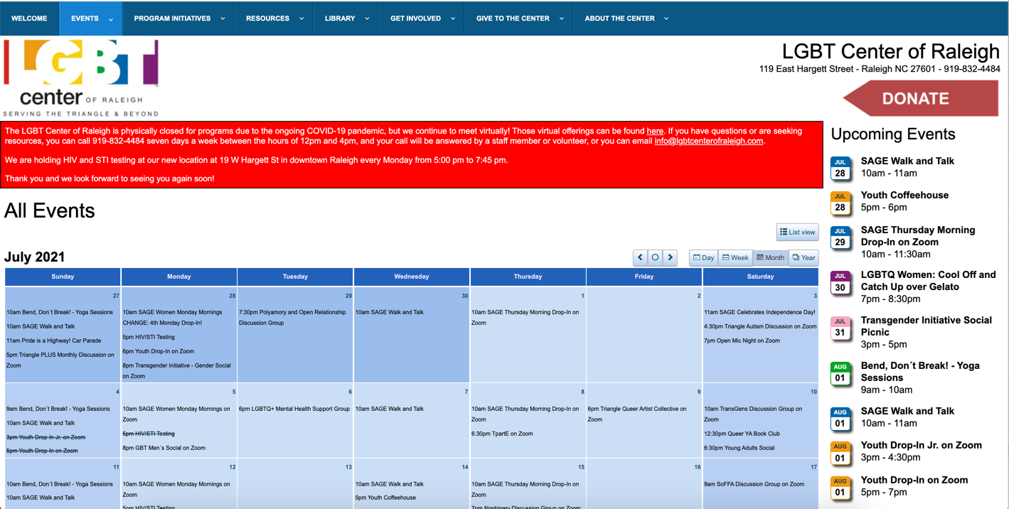Expand About the Center chevron
The height and width of the screenshot is (509, 1009).
[x=666, y=19]
